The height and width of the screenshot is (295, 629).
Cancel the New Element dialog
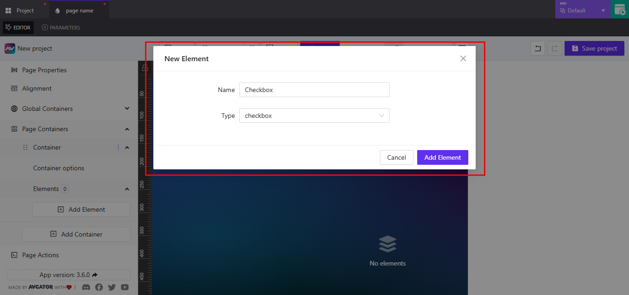(396, 157)
